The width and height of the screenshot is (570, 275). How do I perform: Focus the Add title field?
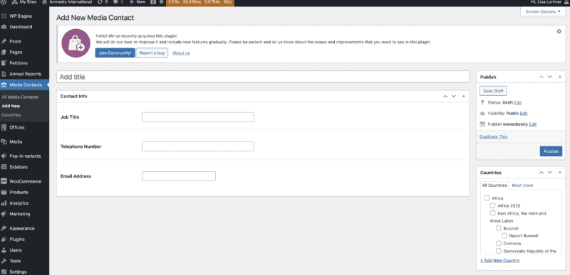263,77
